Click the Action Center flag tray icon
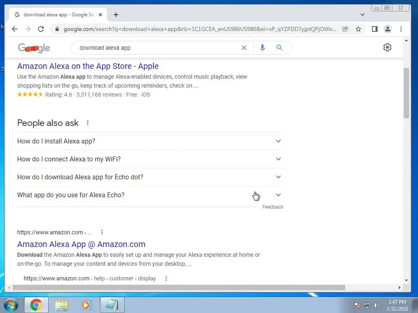 click(x=357, y=306)
